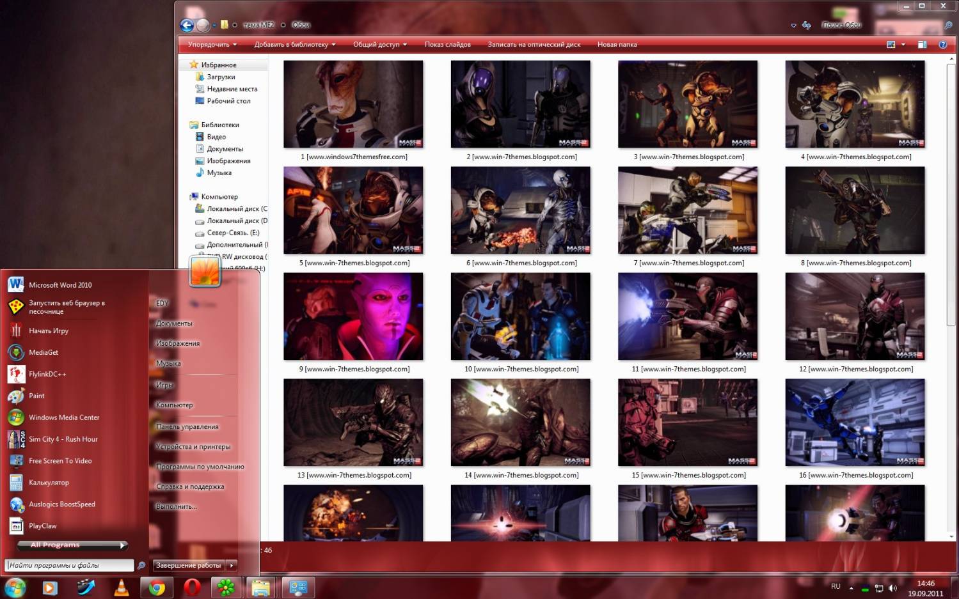This screenshot has height=599, width=959.
Task: Open 'Программы по умолчанию' in Start menu
Action: pyautogui.click(x=200, y=467)
